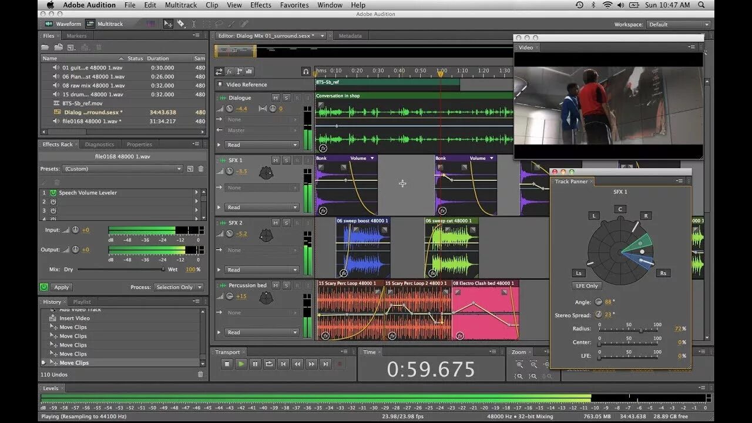Click the surround panner icon on SFX 2 track
Viewport: 752px width, 423px height.
point(266,235)
